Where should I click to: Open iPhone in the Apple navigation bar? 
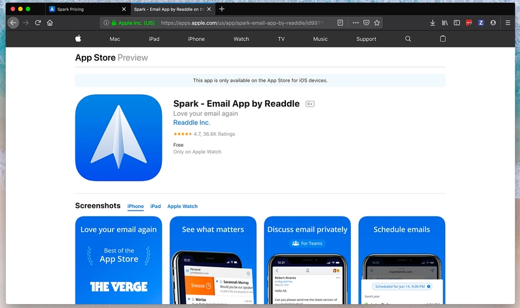196,39
